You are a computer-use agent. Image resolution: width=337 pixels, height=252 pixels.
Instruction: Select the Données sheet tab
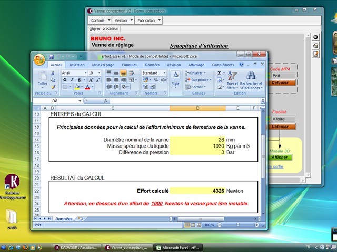coord(64,219)
